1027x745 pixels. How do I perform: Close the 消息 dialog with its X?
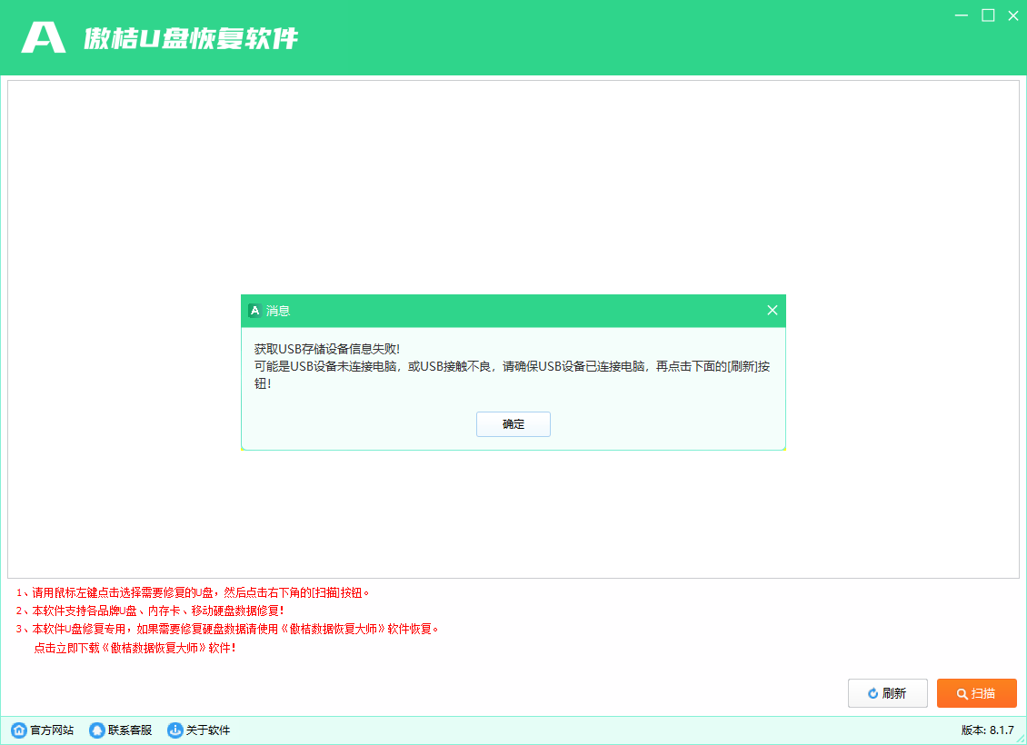[772, 310]
